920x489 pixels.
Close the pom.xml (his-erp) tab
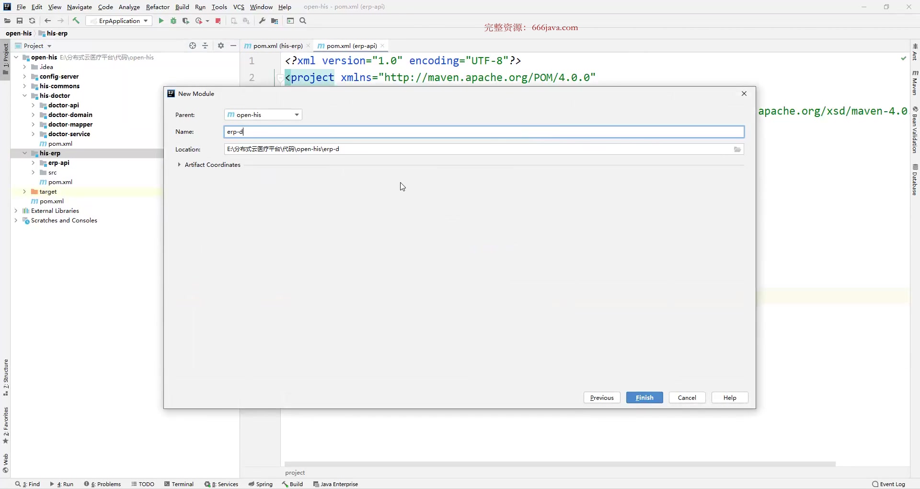coord(308,46)
